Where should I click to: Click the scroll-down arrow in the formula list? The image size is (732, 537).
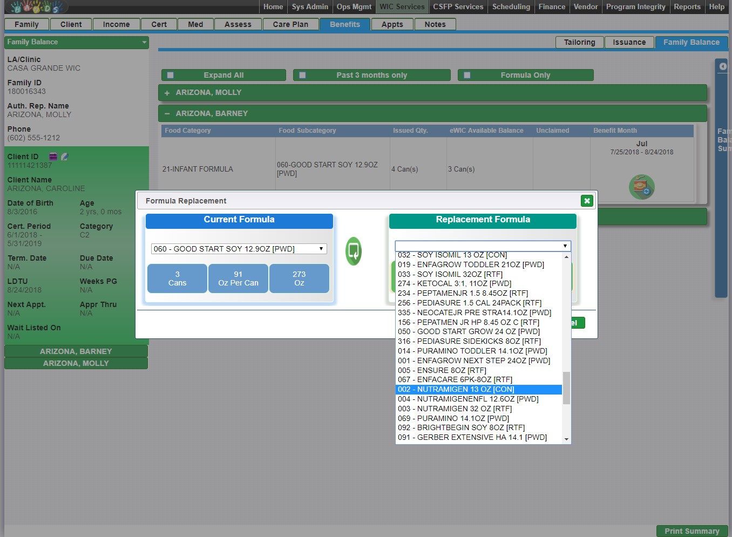click(x=566, y=439)
